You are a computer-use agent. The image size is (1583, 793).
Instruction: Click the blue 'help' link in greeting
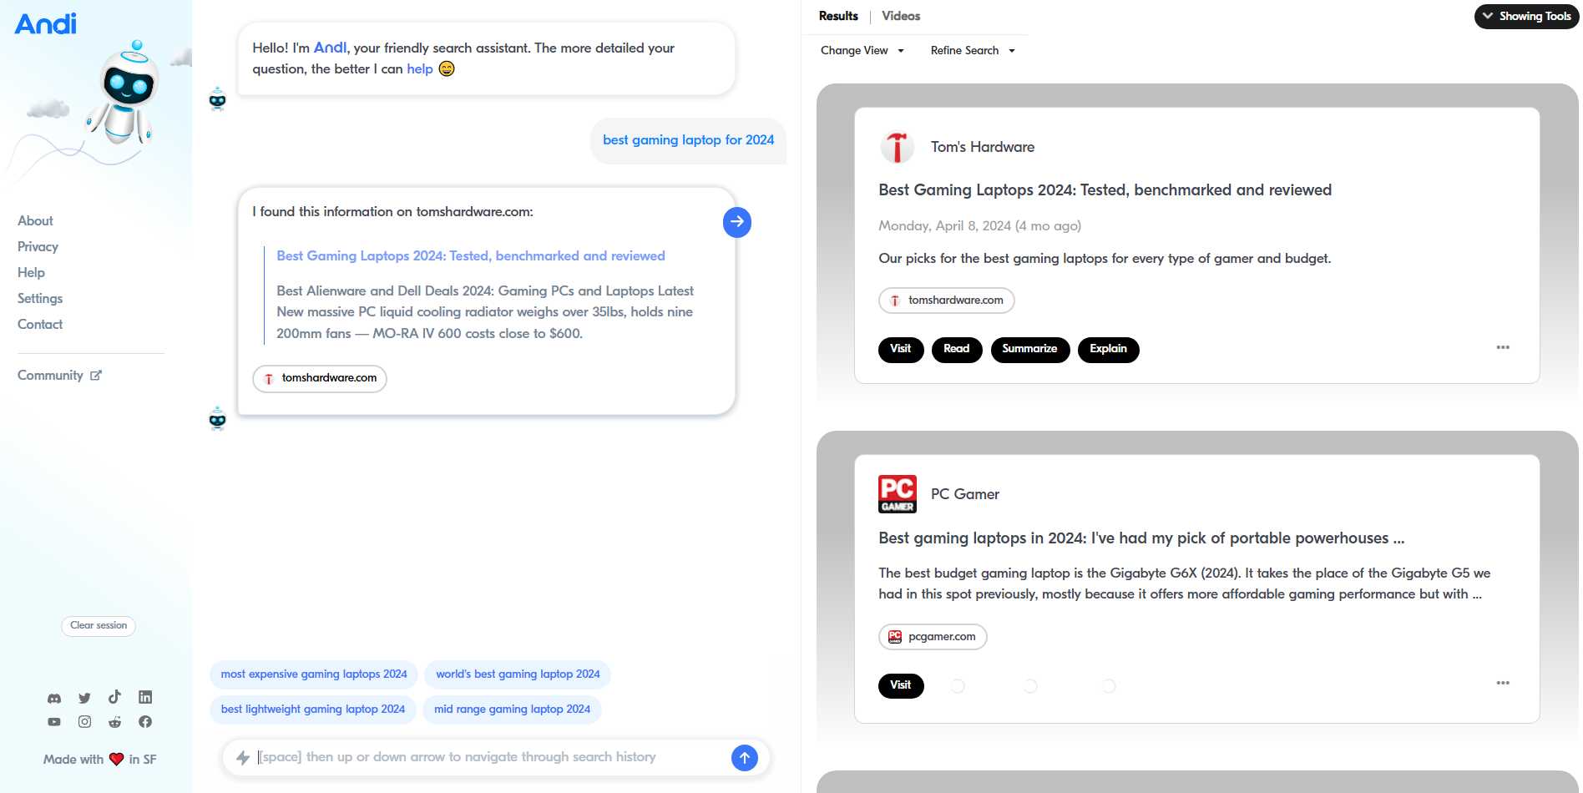click(420, 69)
